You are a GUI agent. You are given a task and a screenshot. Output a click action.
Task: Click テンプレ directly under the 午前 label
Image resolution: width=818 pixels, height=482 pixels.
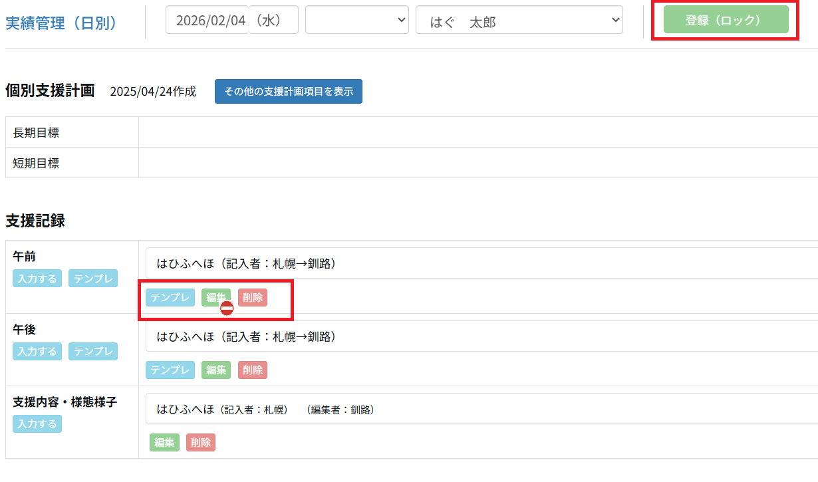click(x=92, y=279)
